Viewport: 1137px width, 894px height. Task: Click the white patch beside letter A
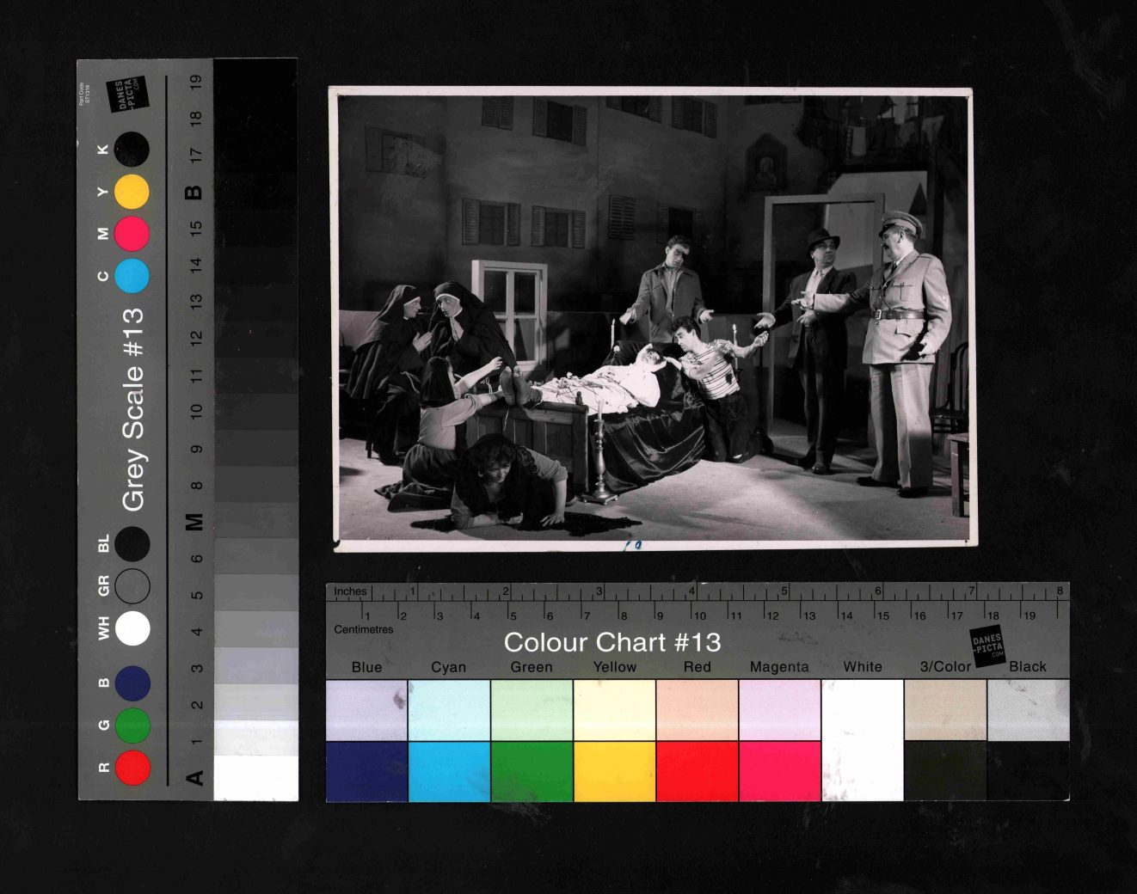click(255, 778)
